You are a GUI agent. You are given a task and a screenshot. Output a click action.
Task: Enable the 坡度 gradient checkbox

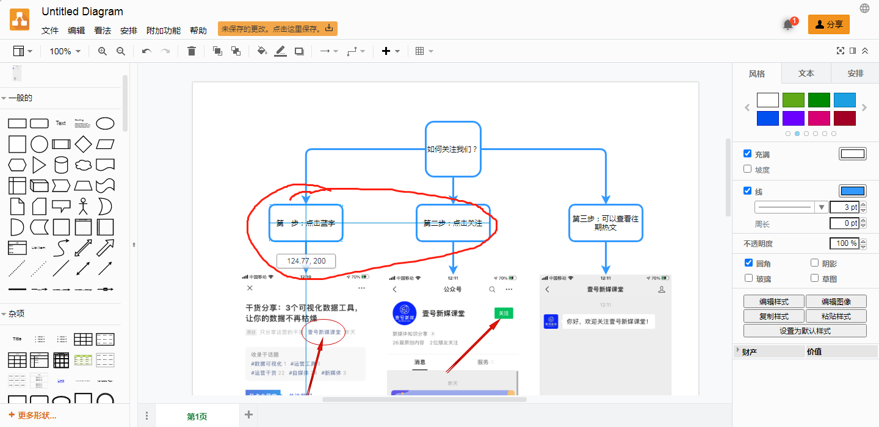[x=747, y=169]
